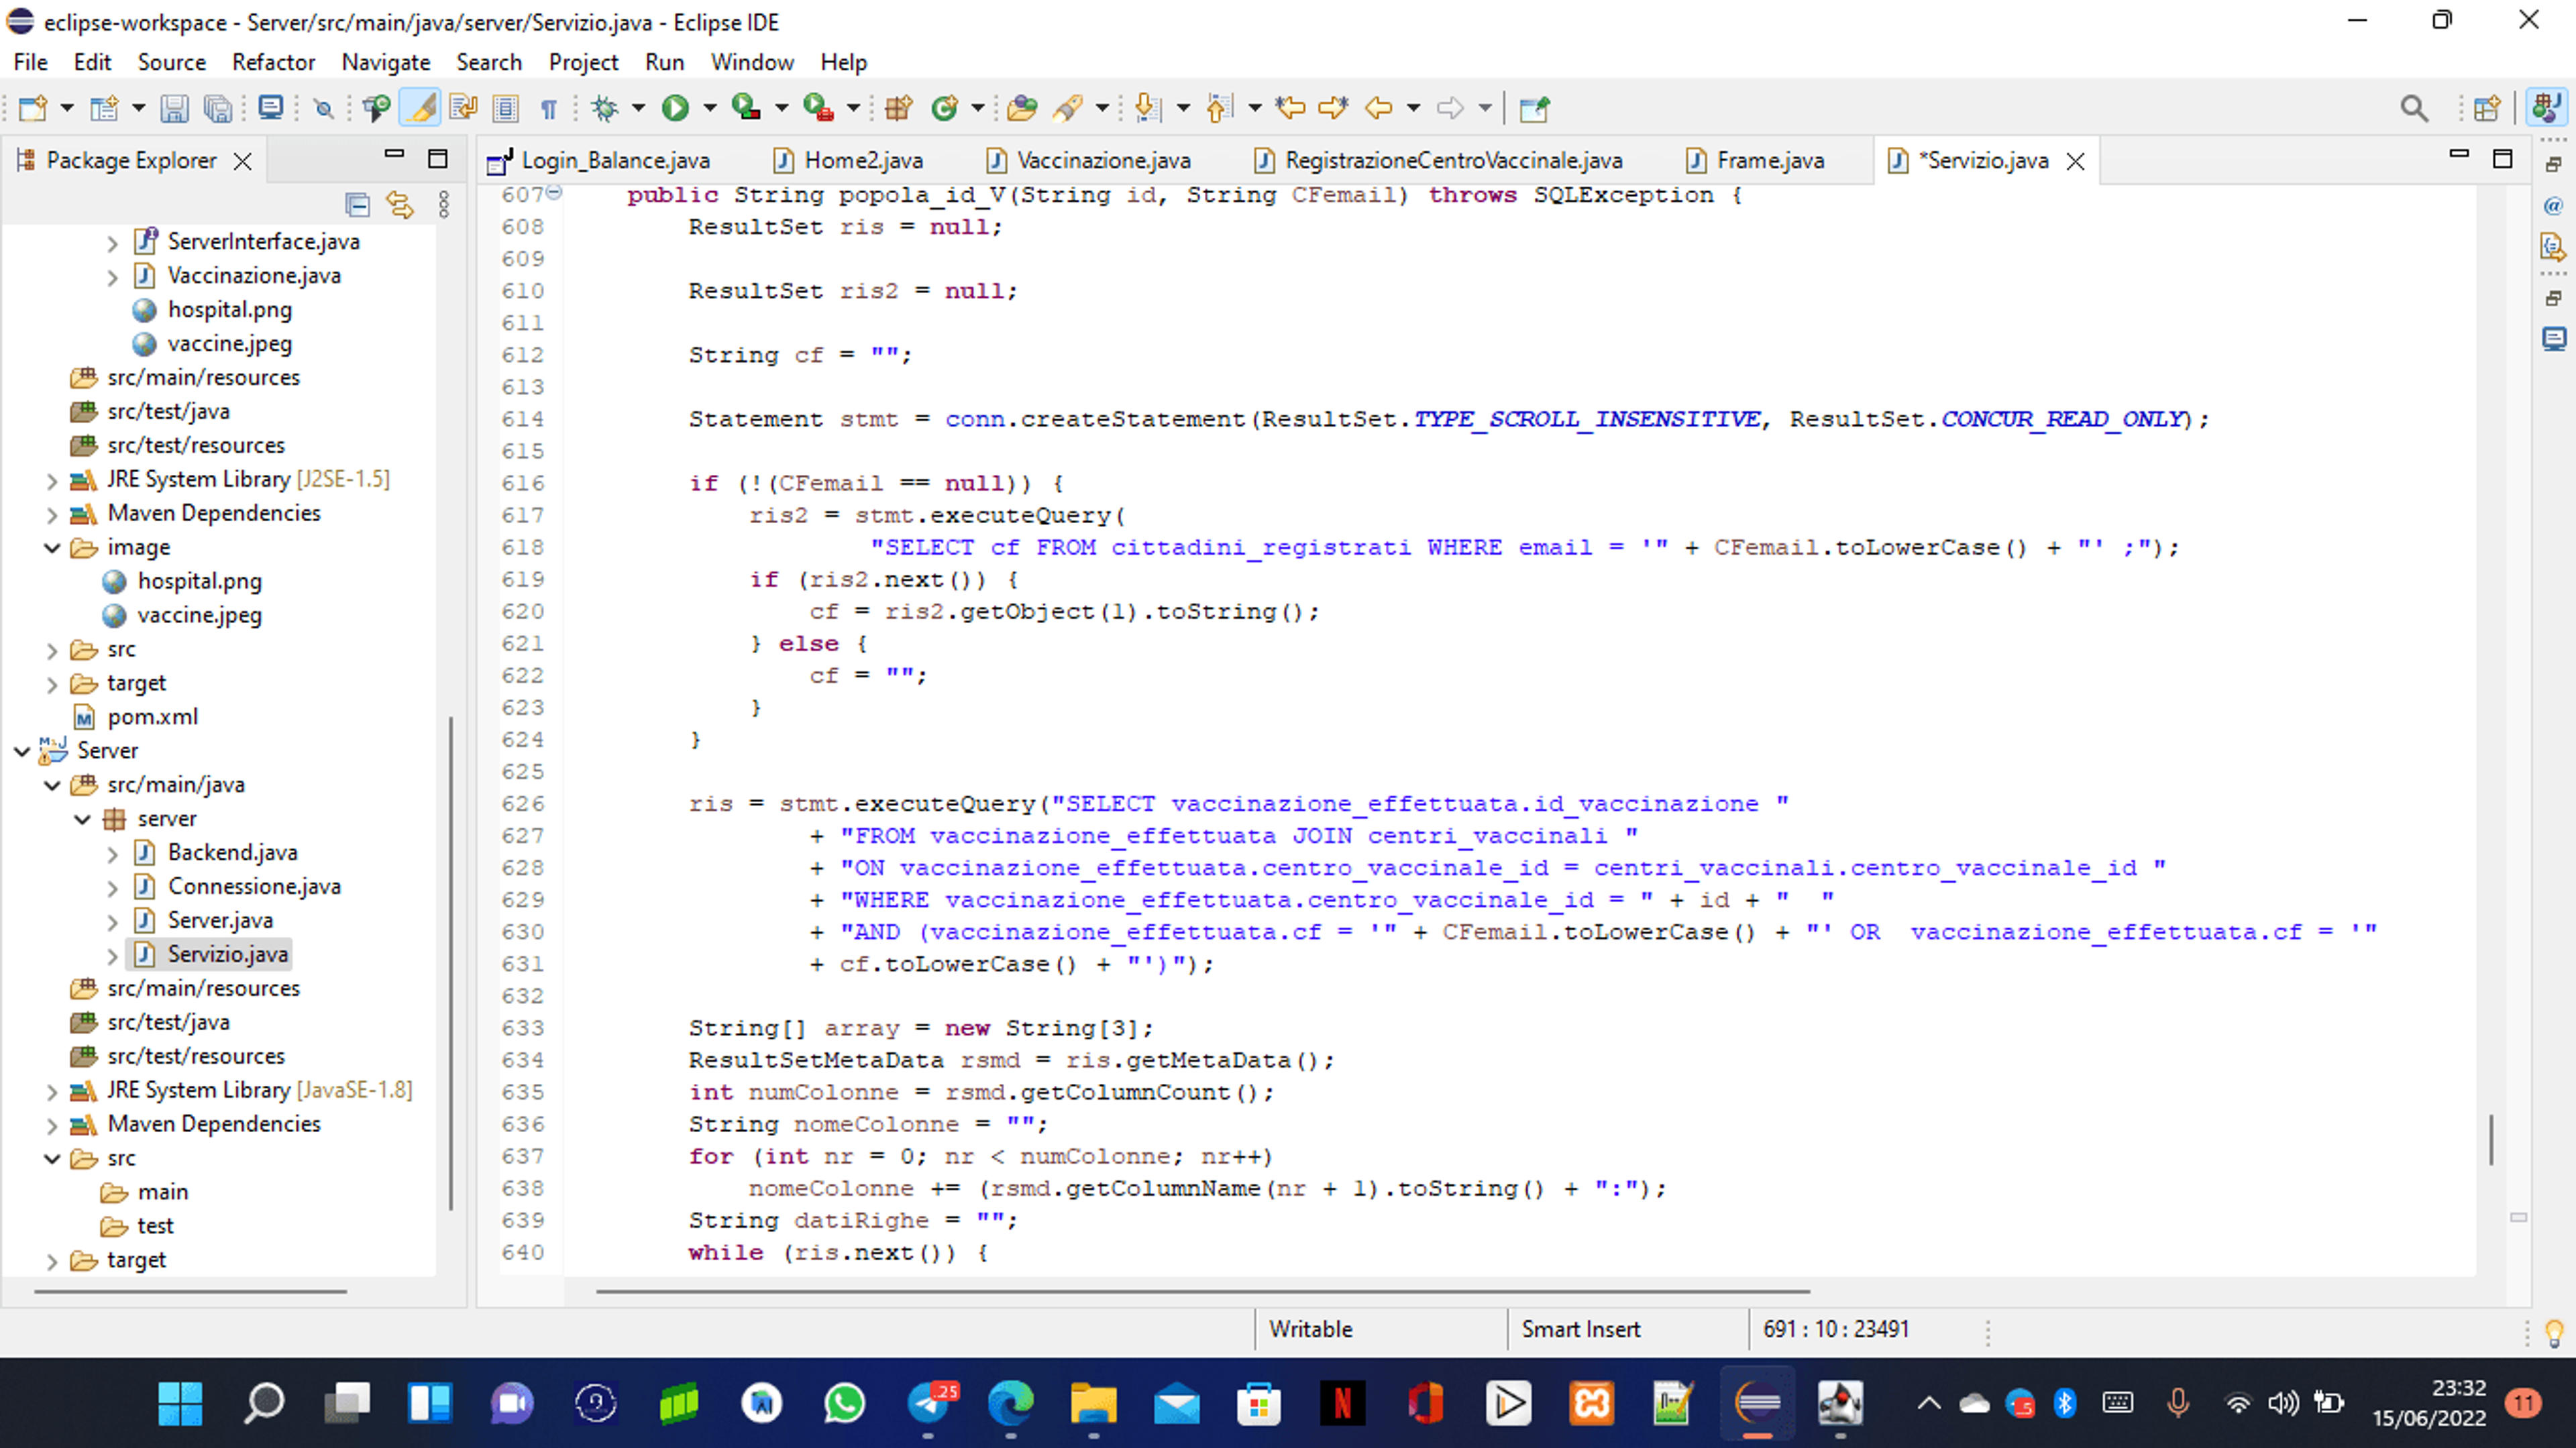Open the Refactor menu

click(x=273, y=62)
